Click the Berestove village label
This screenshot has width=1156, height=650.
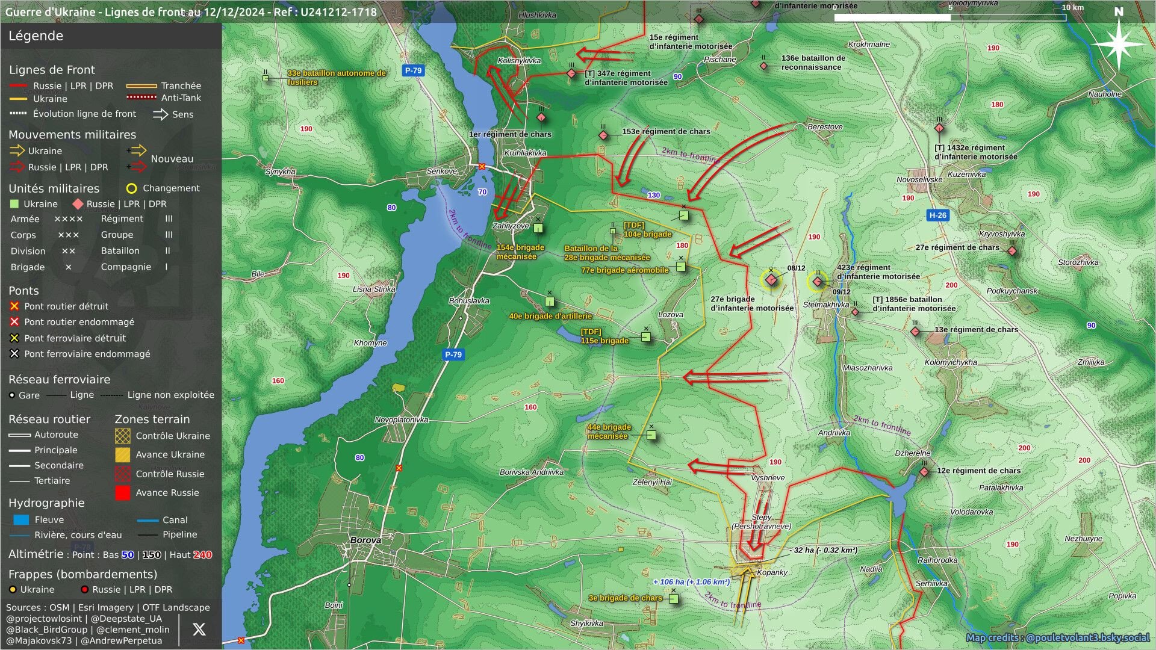coord(825,126)
